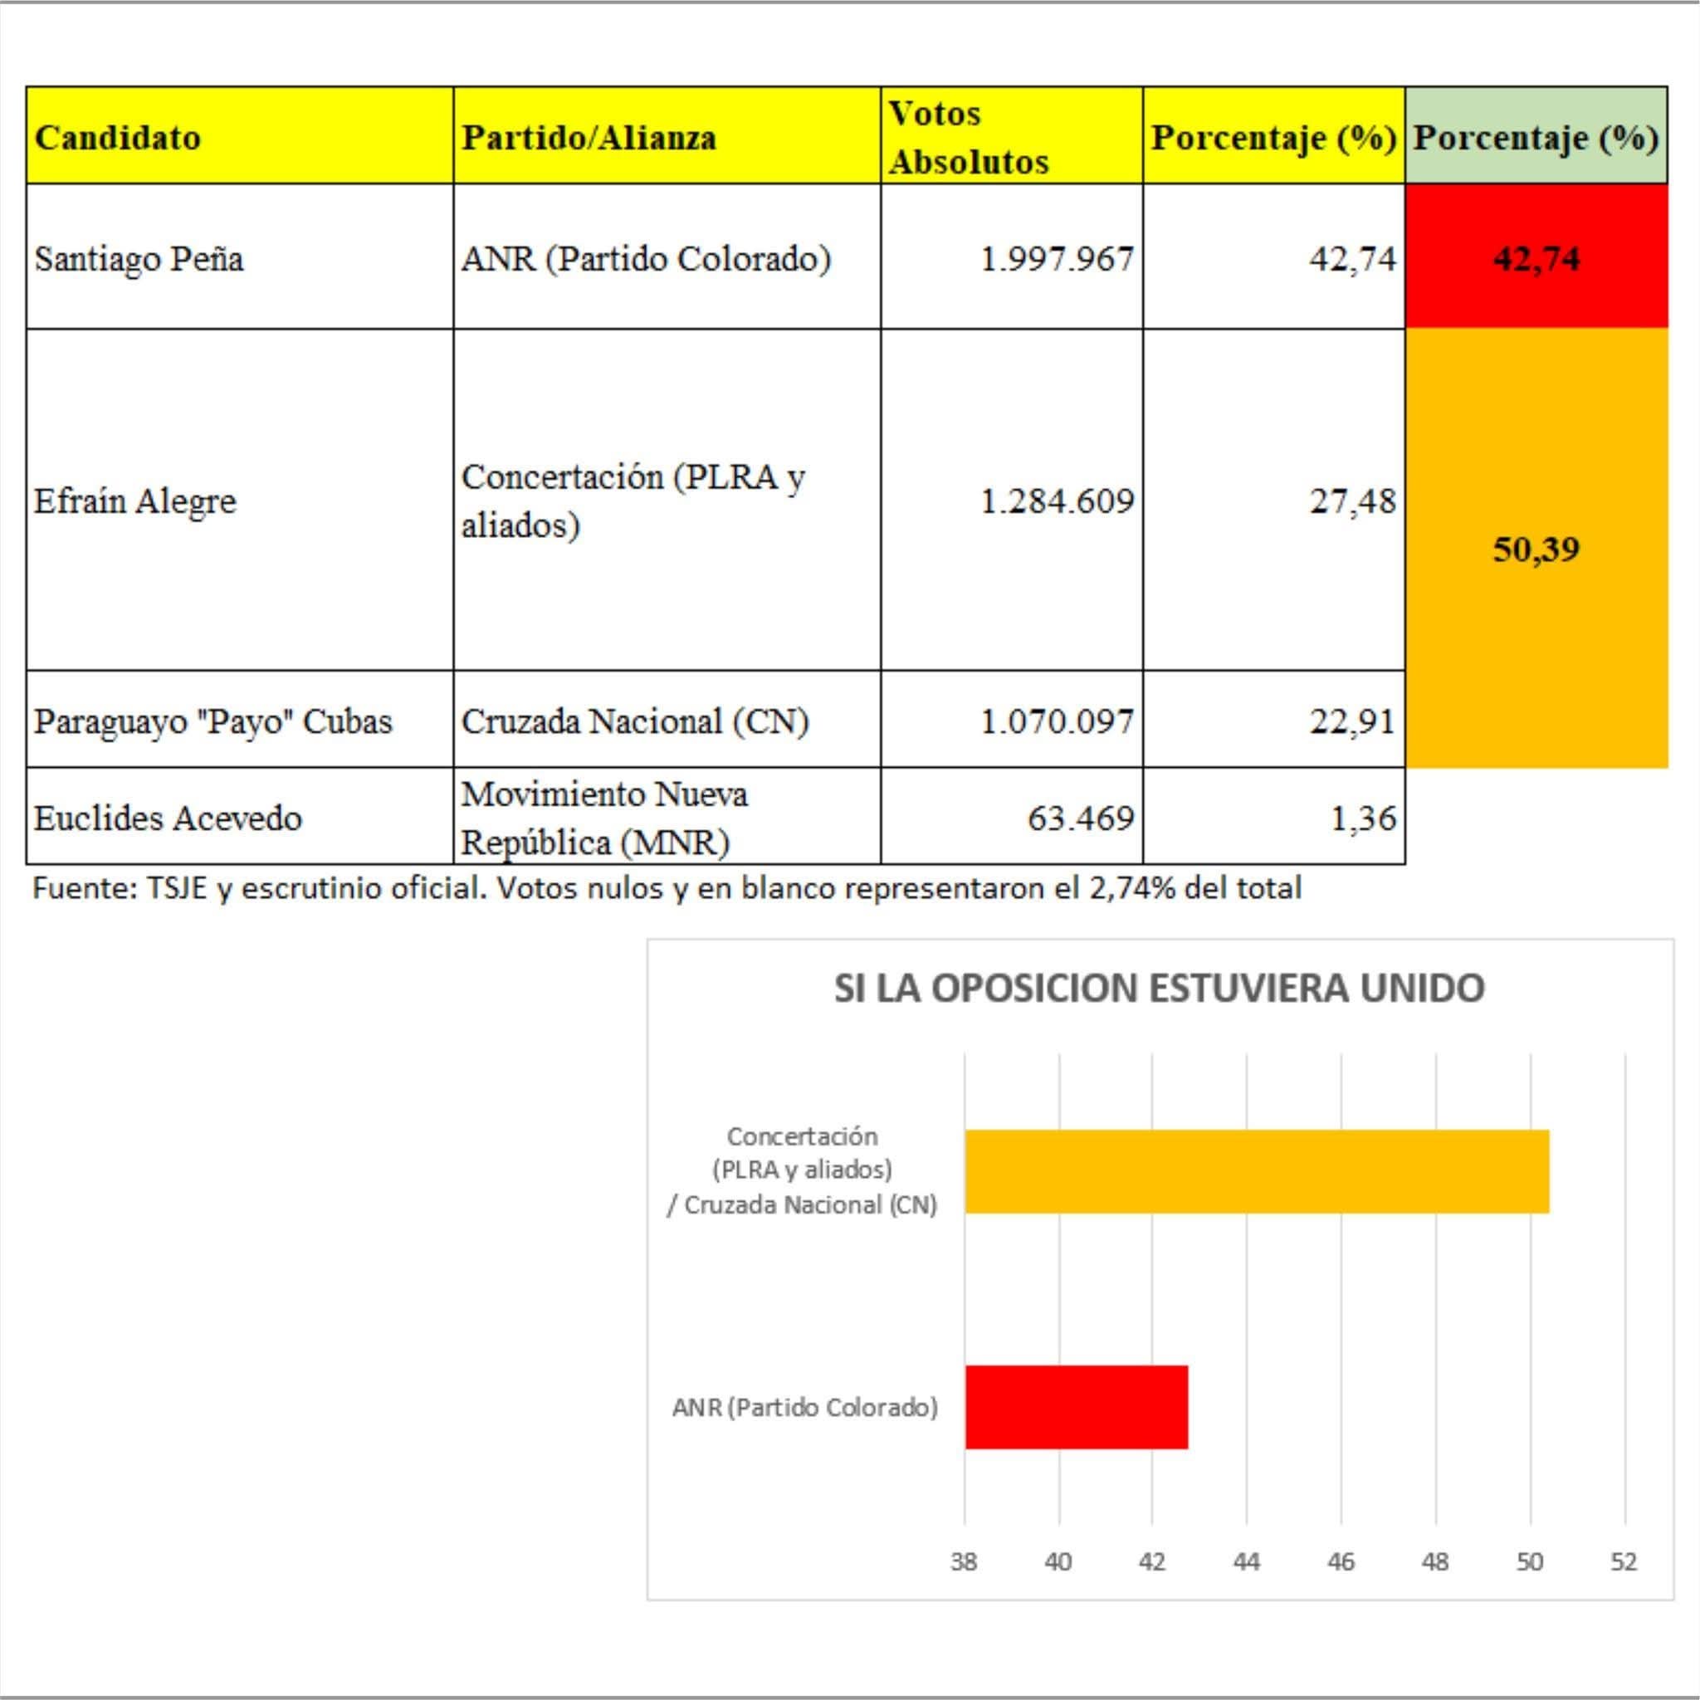
Task: Select the Efraín Alegre cell
Action: click(239, 500)
